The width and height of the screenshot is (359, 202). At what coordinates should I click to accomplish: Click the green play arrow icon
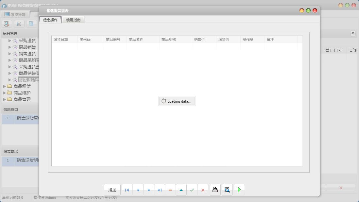239,190
